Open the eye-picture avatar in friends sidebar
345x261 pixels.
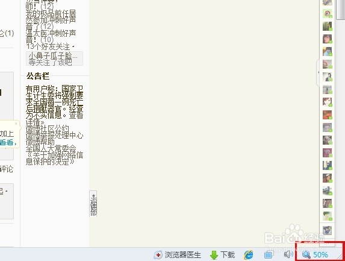click(328, 14)
